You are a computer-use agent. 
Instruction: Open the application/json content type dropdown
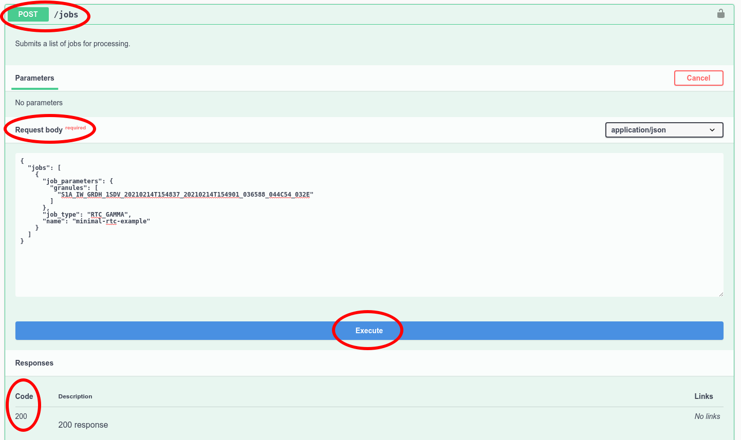click(664, 130)
